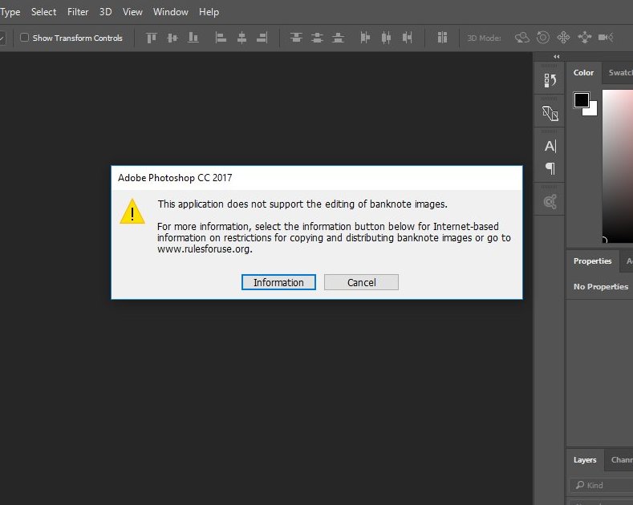Distribute vertical centers icon

(317, 38)
